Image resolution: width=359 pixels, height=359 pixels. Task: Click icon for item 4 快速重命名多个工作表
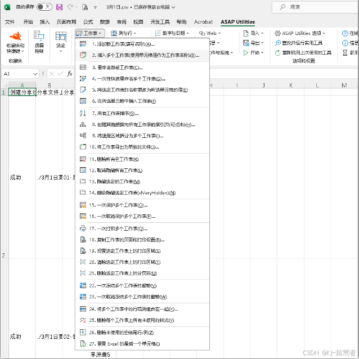point(83,79)
